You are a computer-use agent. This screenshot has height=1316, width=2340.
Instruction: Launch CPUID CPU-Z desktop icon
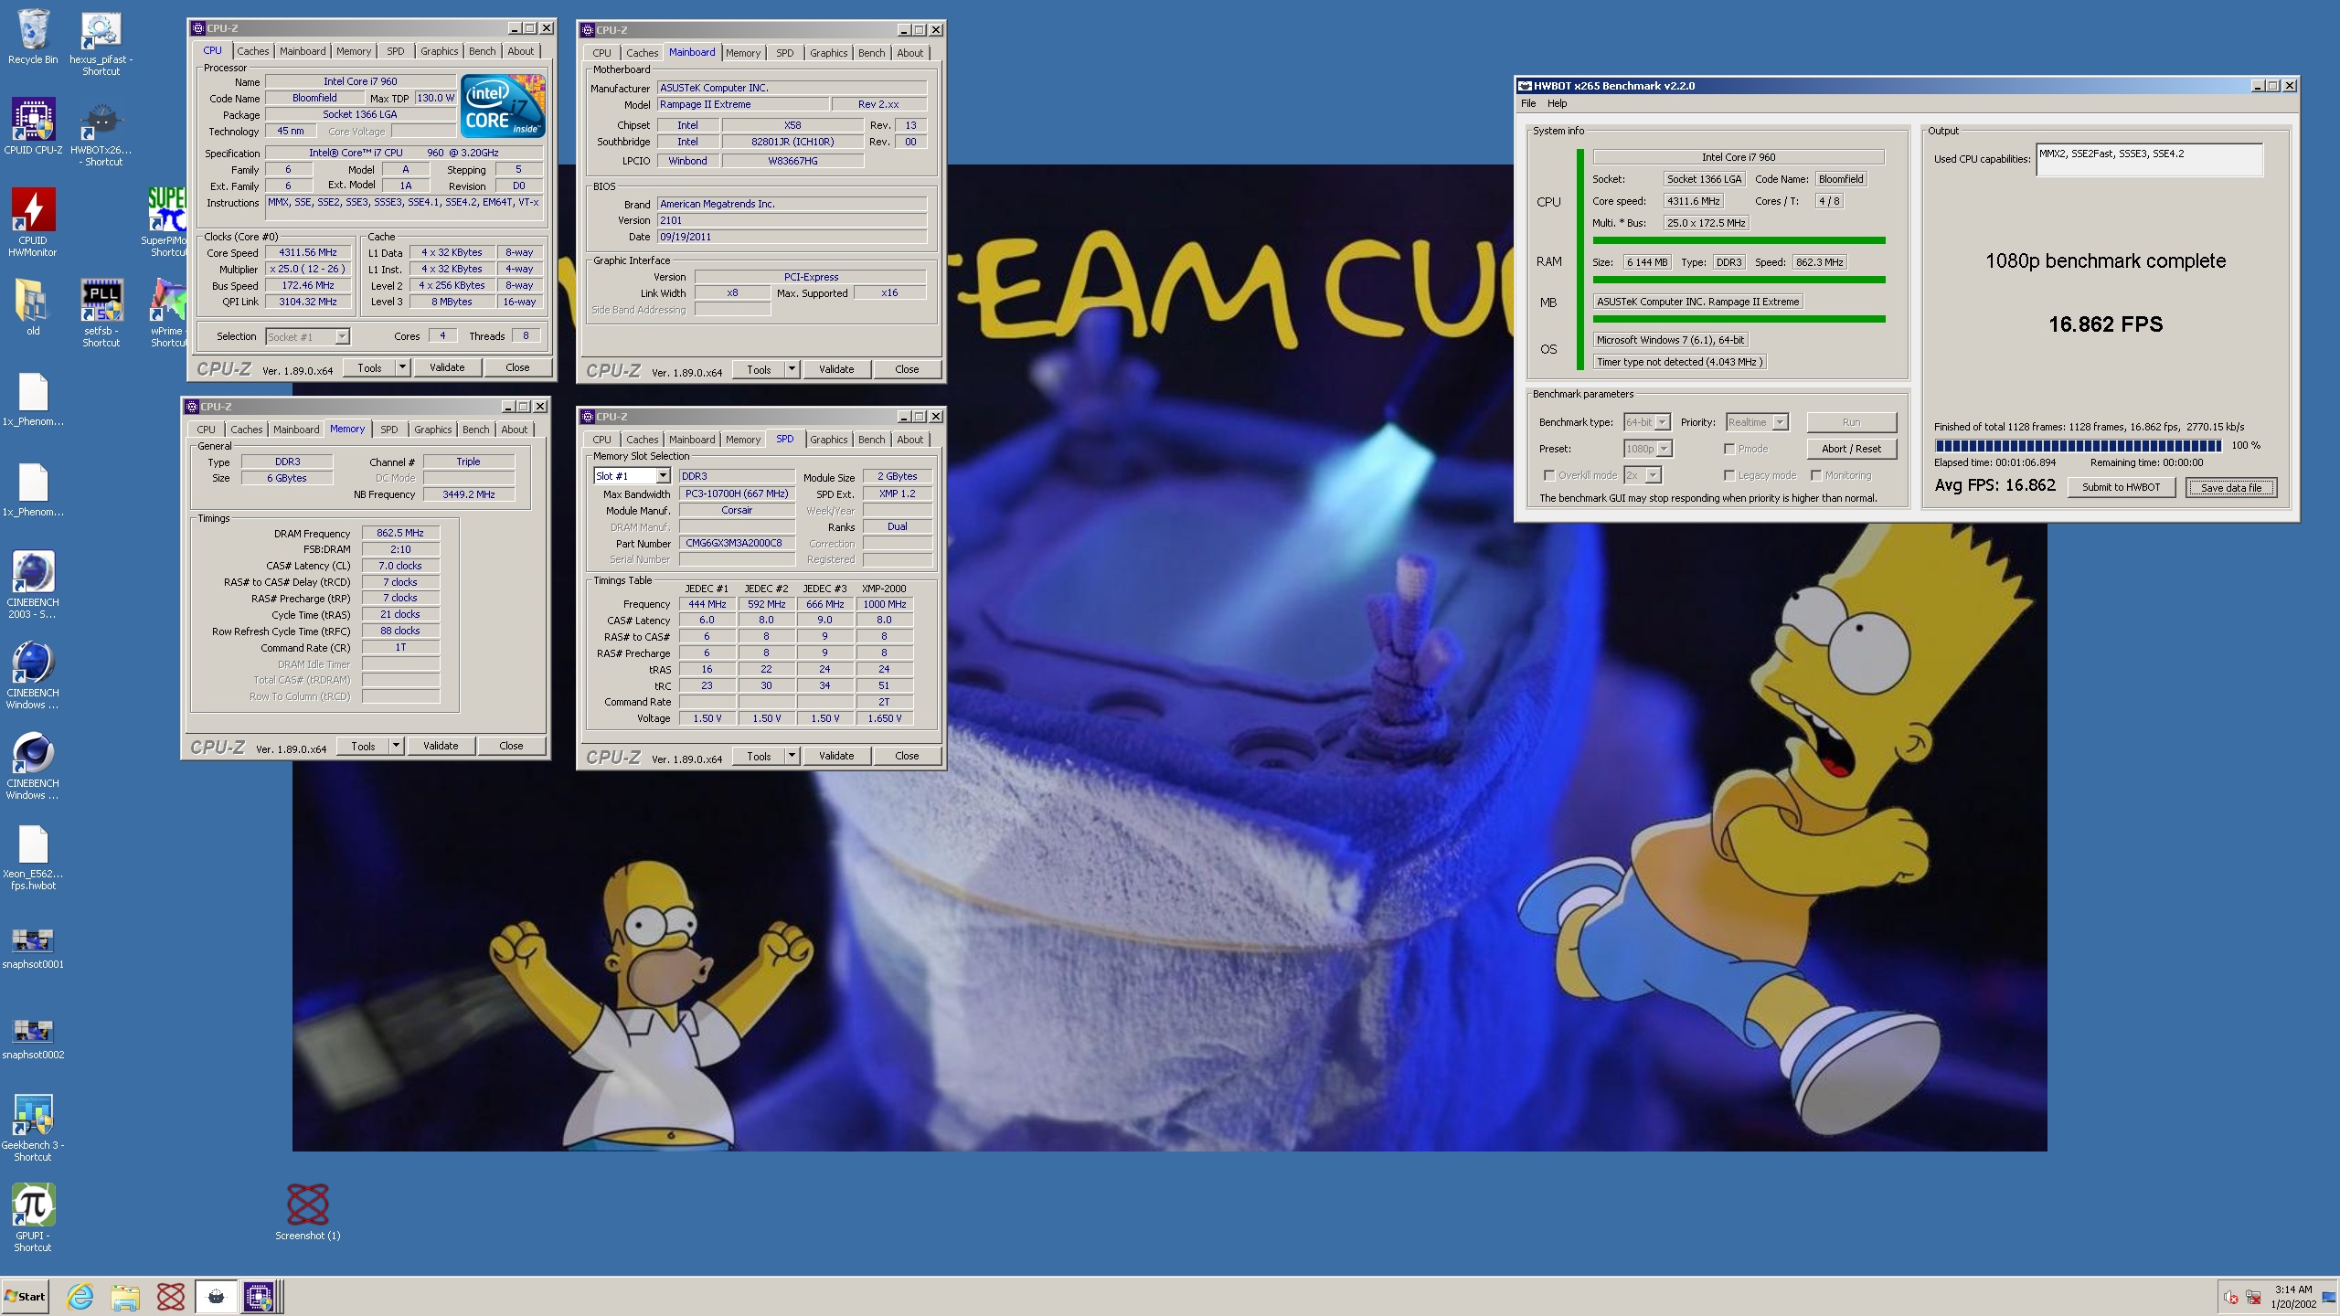33,127
